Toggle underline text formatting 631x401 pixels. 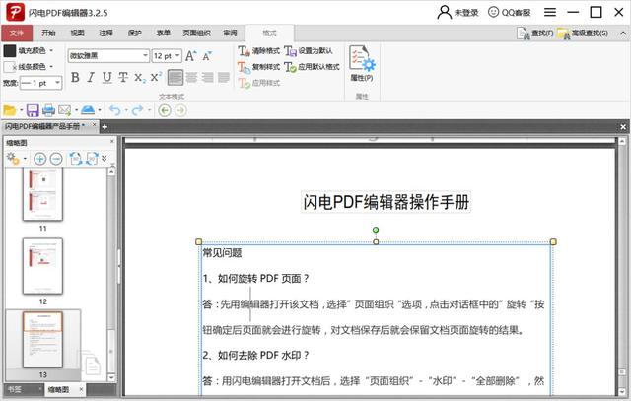107,77
